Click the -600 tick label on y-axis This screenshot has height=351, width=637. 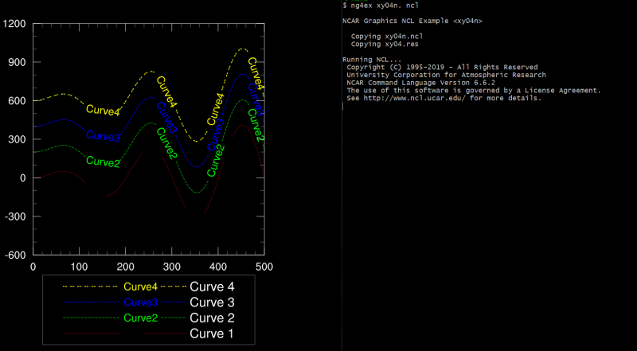[x=15, y=255]
